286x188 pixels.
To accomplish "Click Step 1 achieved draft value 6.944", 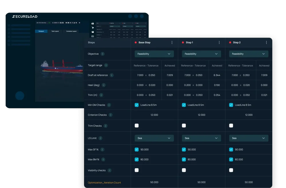I will pyautogui.click(x=217, y=75).
